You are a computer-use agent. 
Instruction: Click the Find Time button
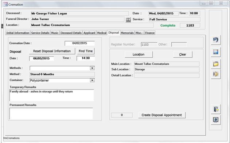tap(86, 51)
